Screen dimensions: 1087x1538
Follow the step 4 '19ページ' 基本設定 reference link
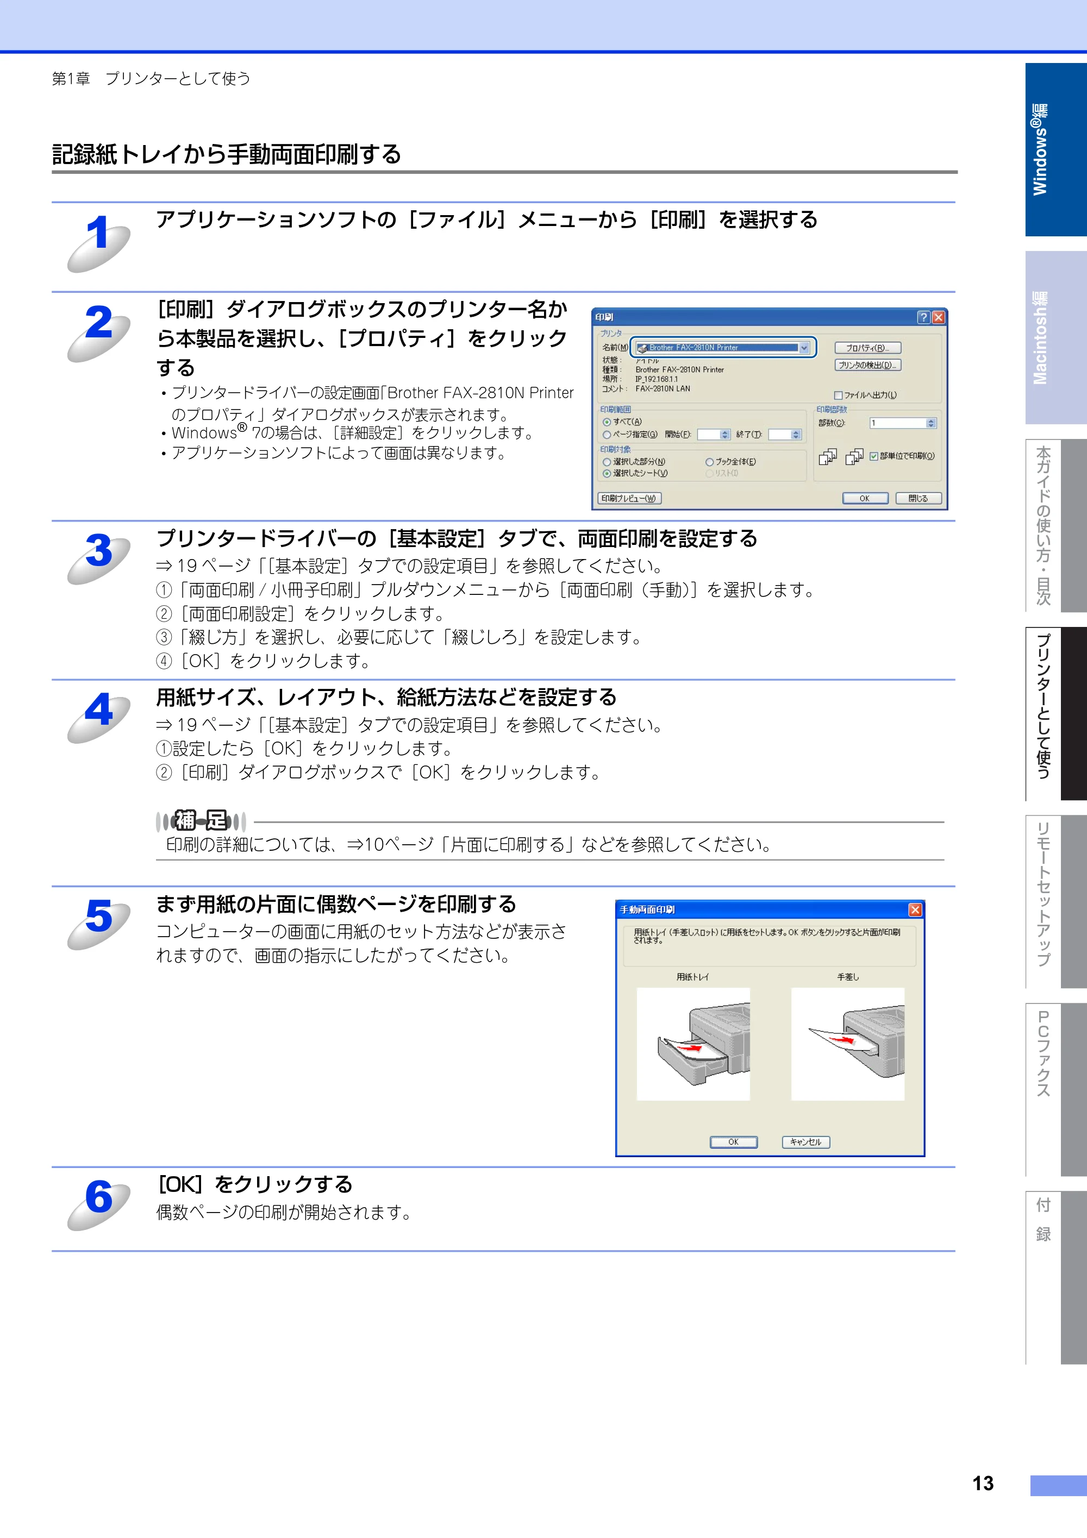click(x=328, y=725)
